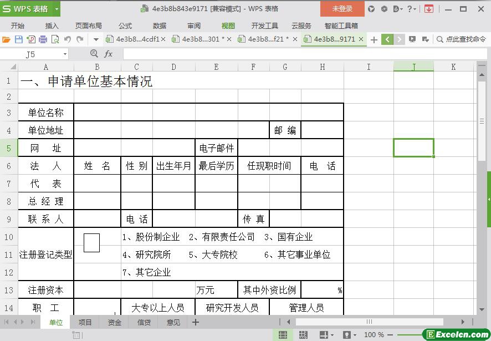
Task: Click the 100 % zoom level label
Action: 374,335
